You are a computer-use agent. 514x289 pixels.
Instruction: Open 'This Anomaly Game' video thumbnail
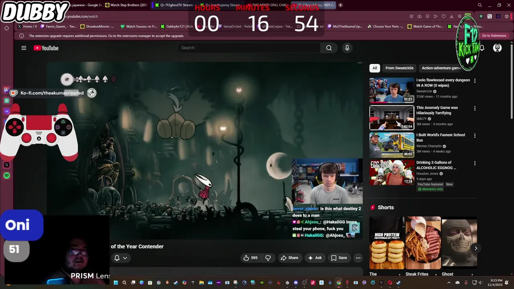[392, 118]
